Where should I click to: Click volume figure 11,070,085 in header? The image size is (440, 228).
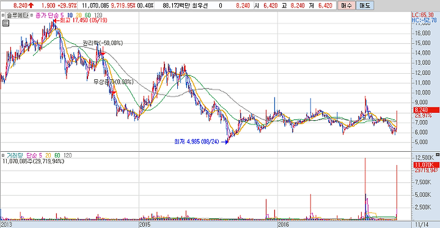pos(95,5)
